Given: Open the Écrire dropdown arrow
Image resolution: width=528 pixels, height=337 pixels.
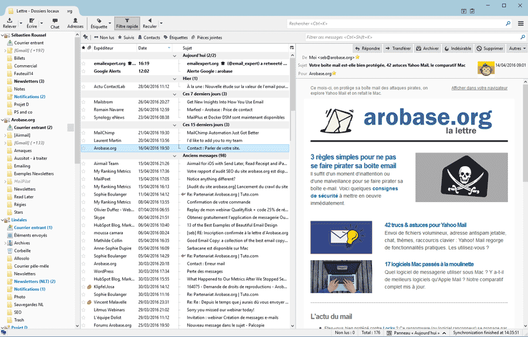Looking at the screenshot, I should pyautogui.click(x=42, y=23).
